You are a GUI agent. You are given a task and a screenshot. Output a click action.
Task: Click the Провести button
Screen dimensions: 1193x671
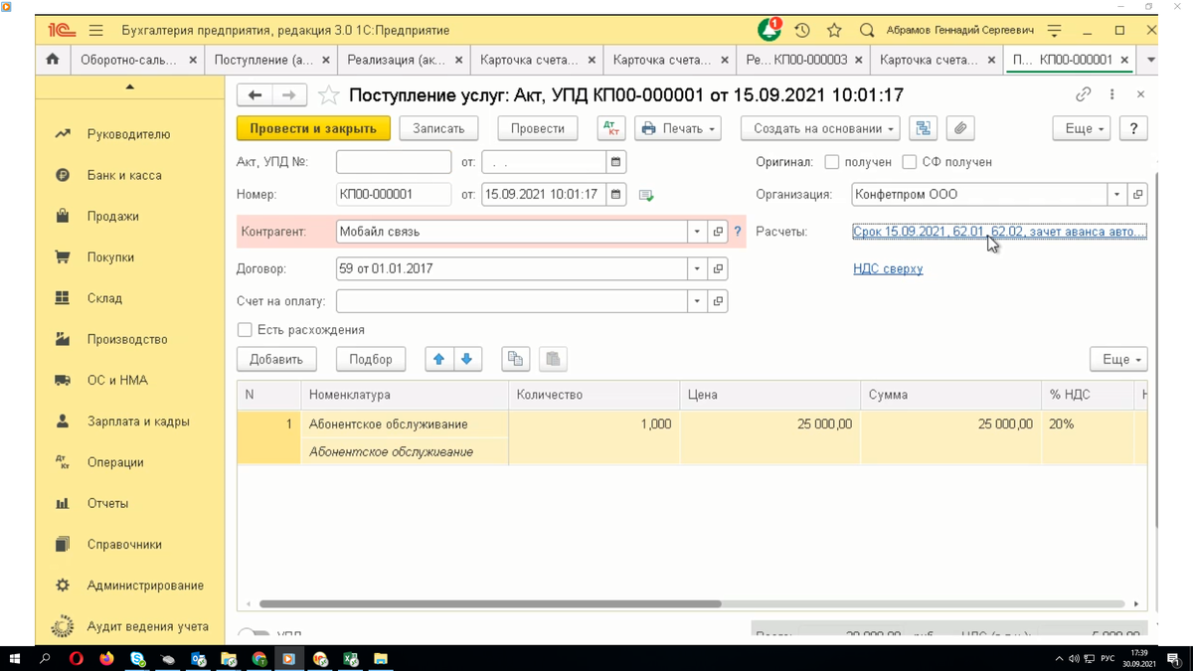538,128
